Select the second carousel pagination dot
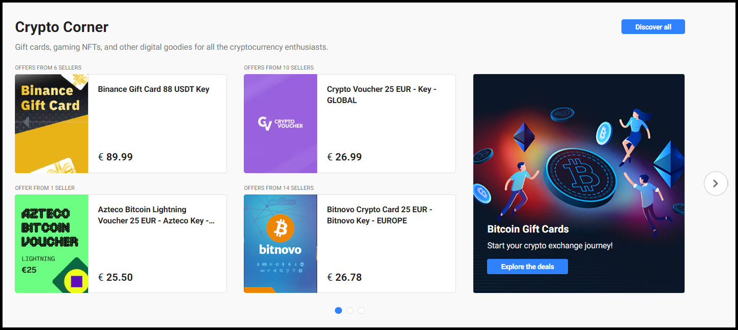Image resolution: width=738 pixels, height=330 pixels. click(350, 310)
